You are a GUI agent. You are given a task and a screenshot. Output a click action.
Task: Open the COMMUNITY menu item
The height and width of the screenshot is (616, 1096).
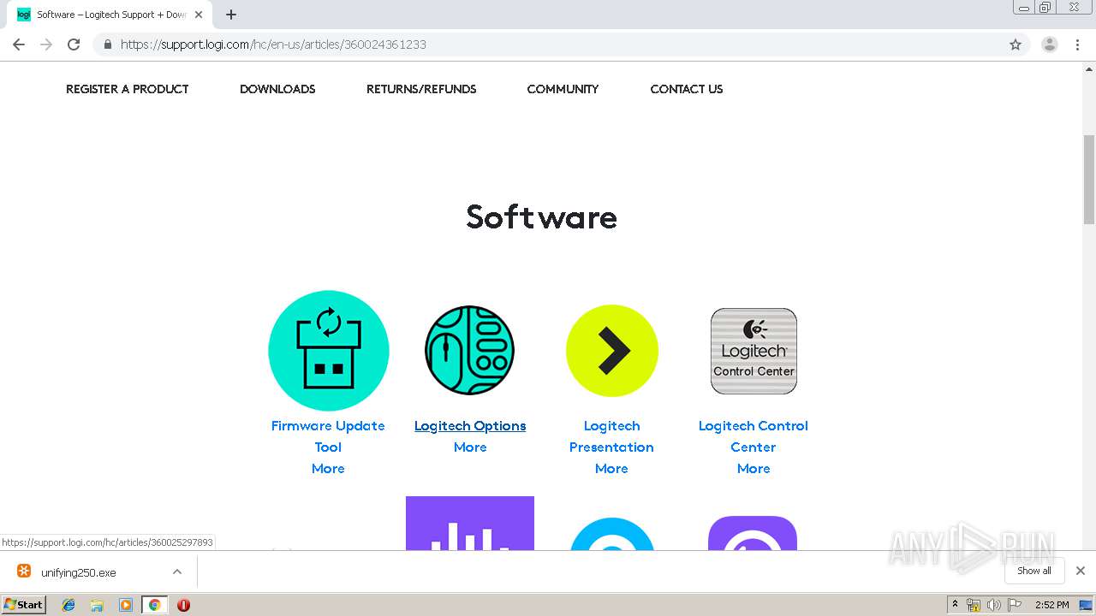point(563,89)
